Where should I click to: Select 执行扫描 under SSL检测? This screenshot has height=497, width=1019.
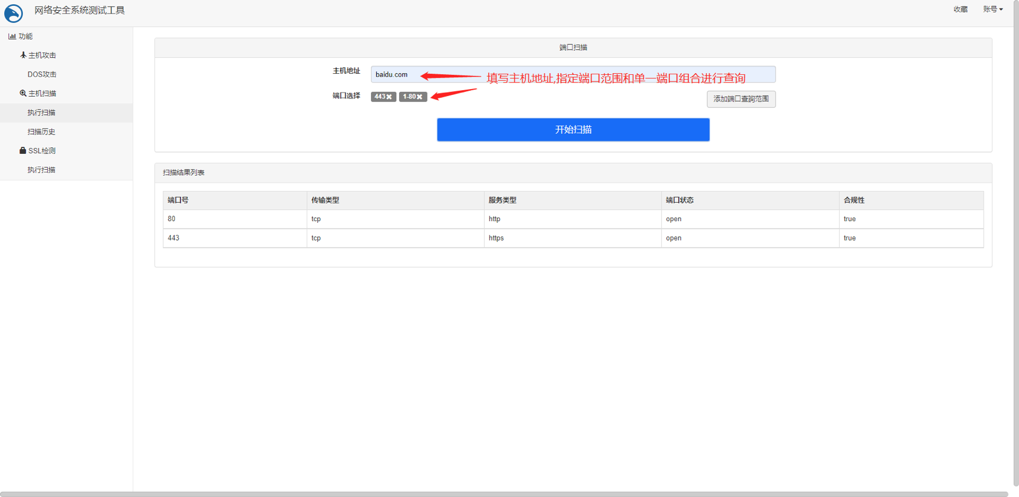[41, 170]
